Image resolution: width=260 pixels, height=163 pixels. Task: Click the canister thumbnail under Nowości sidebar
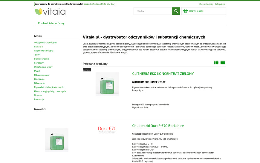coord(57,140)
